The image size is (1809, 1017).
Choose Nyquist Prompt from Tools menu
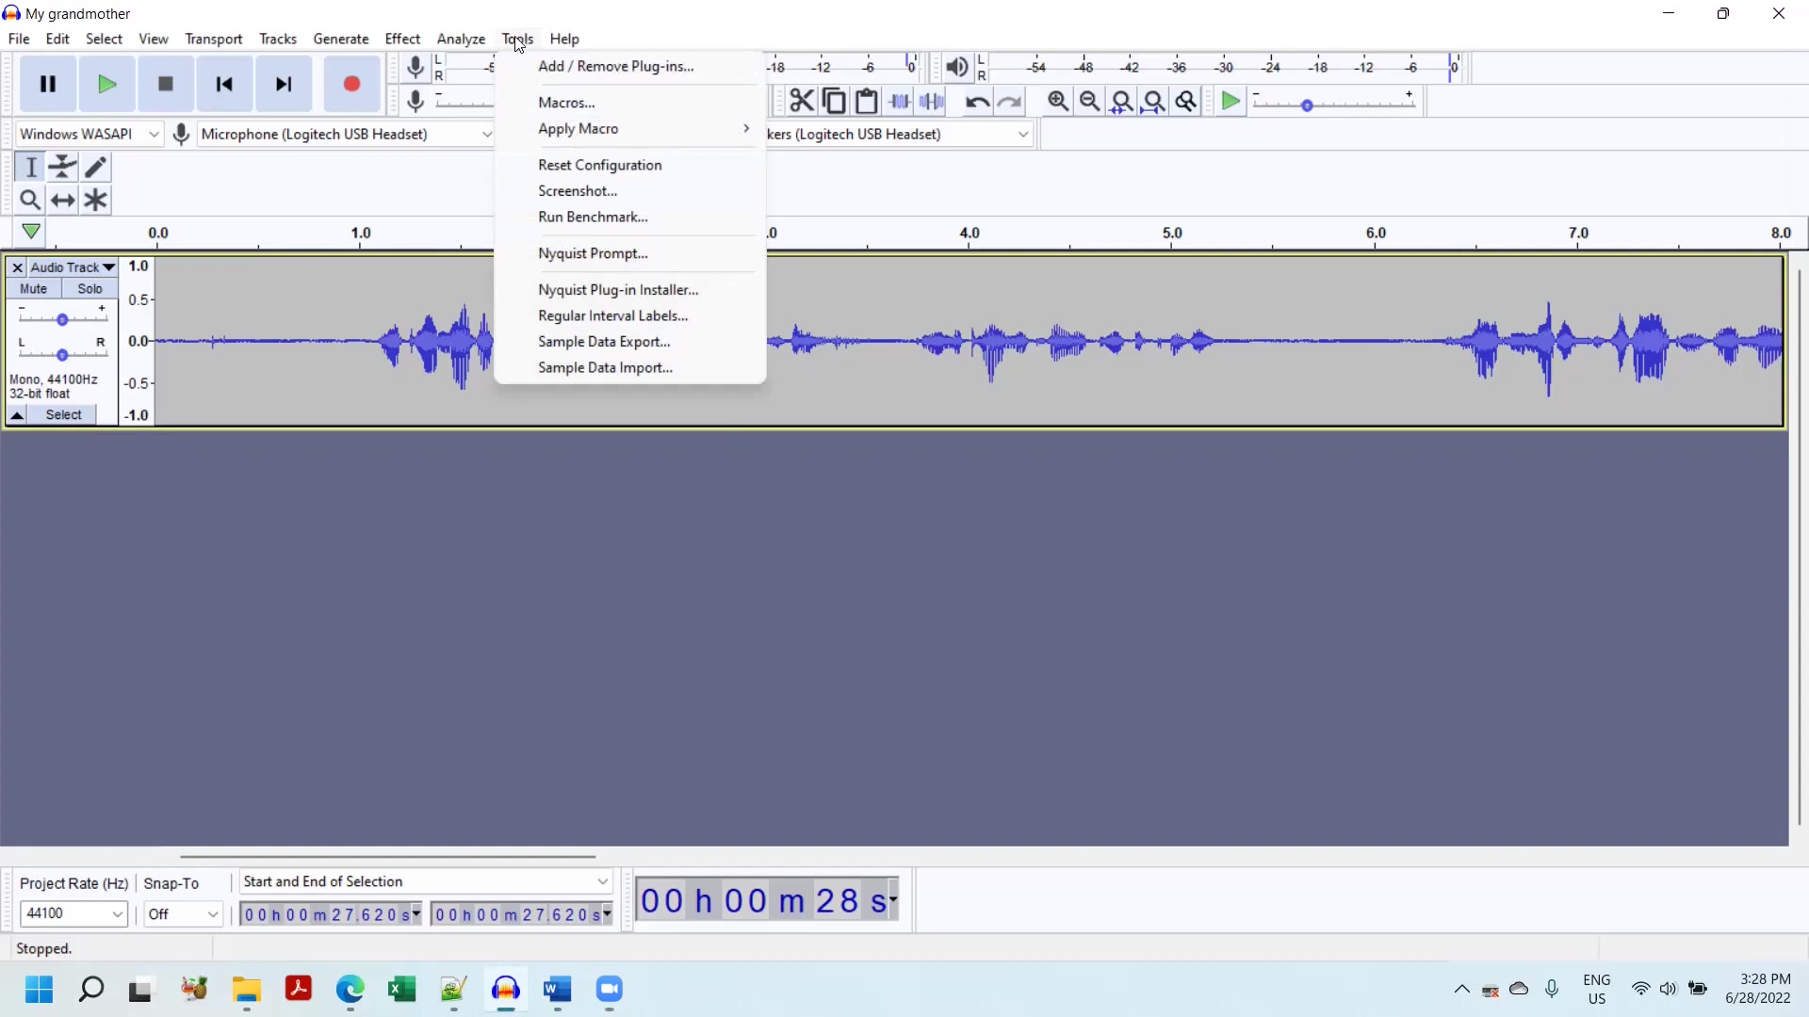pyautogui.click(x=593, y=253)
